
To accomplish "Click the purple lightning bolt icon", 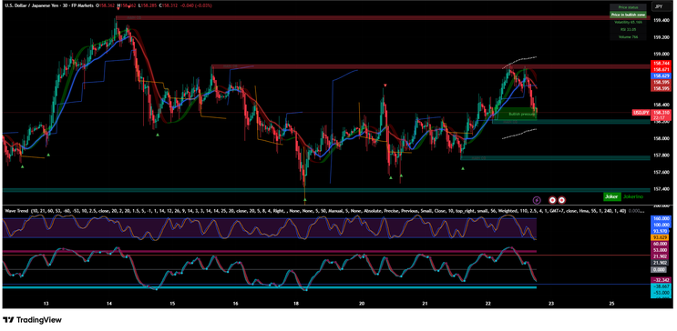I will coord(537,200).
